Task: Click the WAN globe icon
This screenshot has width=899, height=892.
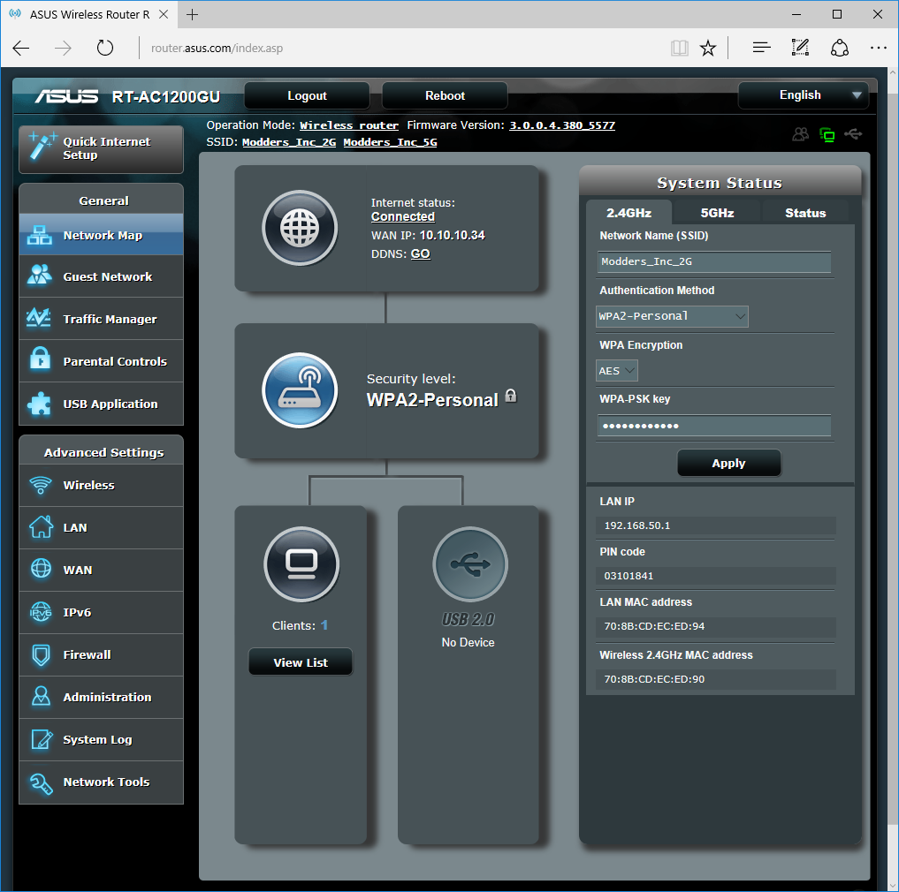Action: [41, 569]
